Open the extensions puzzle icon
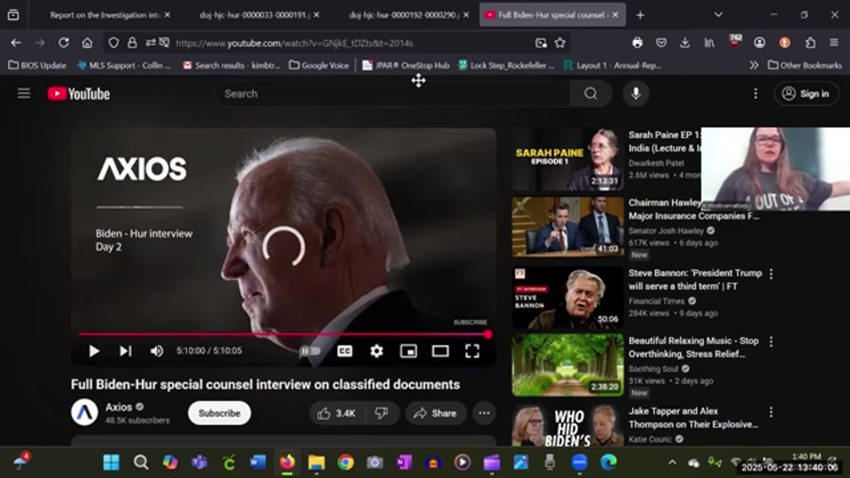 pos(810,42)
